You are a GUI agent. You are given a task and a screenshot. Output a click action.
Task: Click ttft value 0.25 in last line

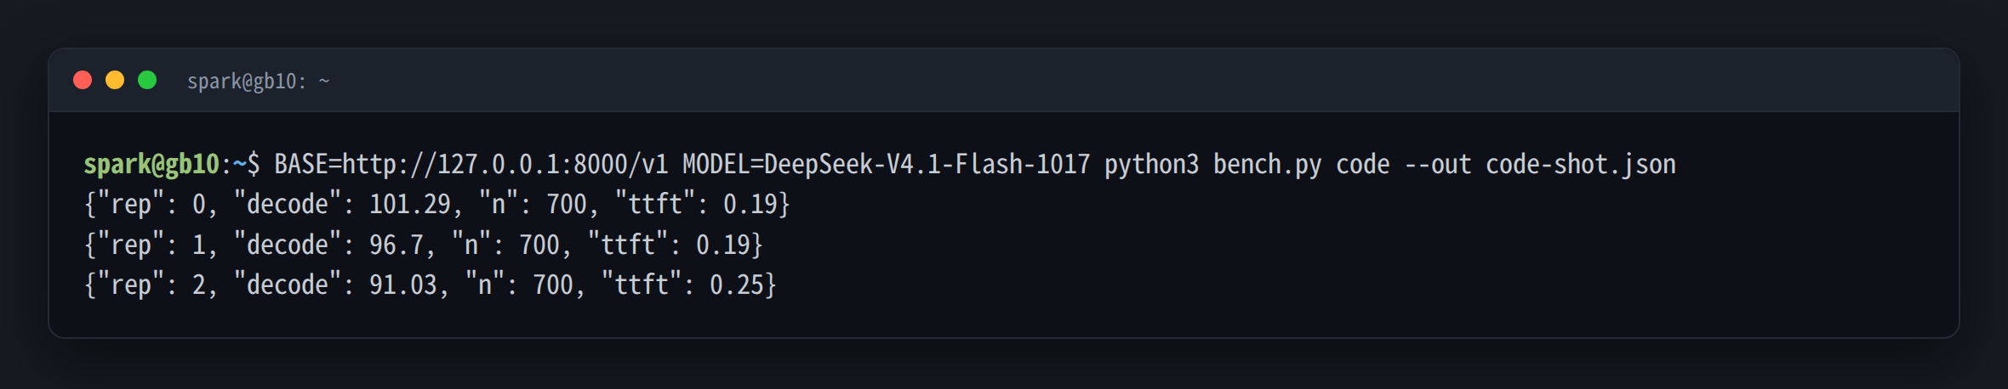coord(737,285)
